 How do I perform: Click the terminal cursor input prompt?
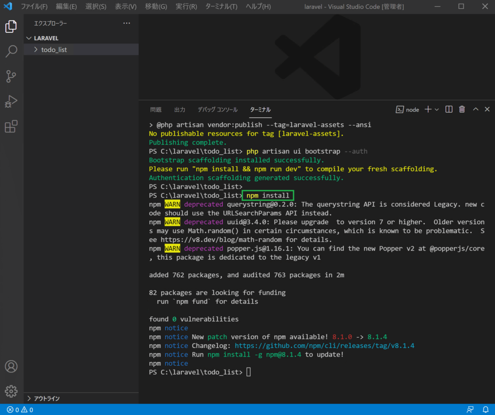point(249,372)
